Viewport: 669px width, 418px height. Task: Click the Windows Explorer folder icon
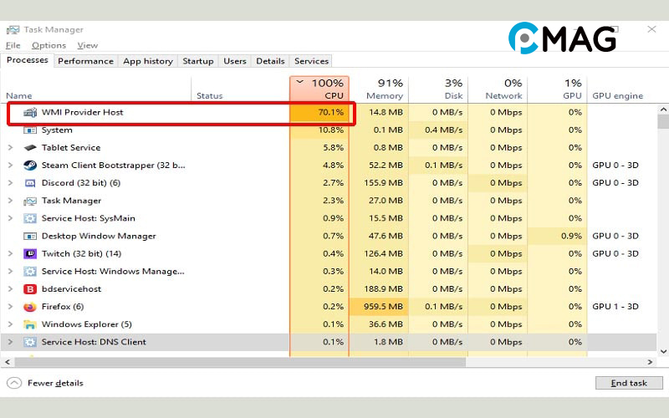pos(30,324)
